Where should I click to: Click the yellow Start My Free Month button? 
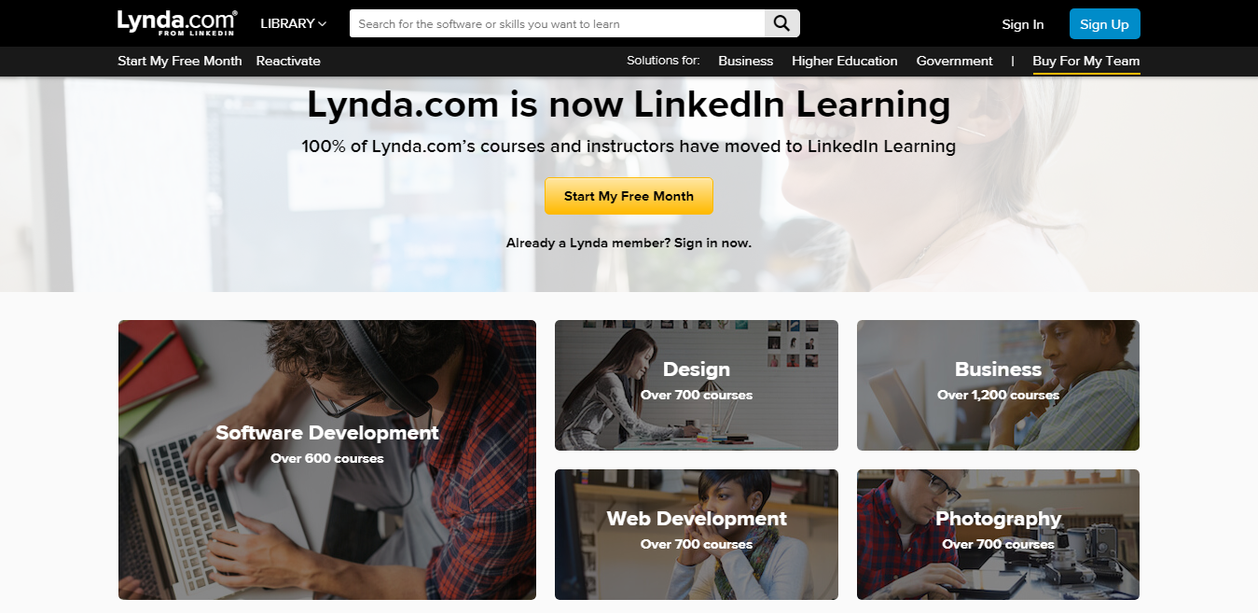[629, 196]
